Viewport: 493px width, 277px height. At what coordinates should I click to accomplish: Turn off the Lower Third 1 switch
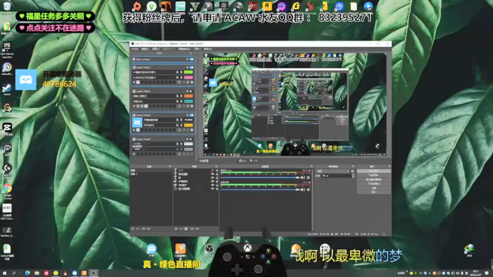click(192, 68)
